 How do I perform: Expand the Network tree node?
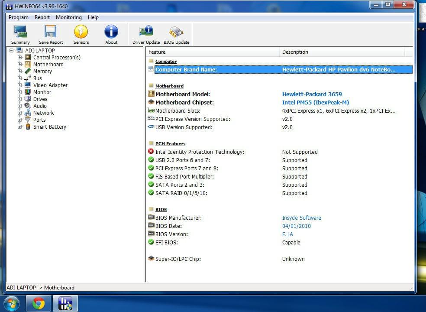[19, 113]
